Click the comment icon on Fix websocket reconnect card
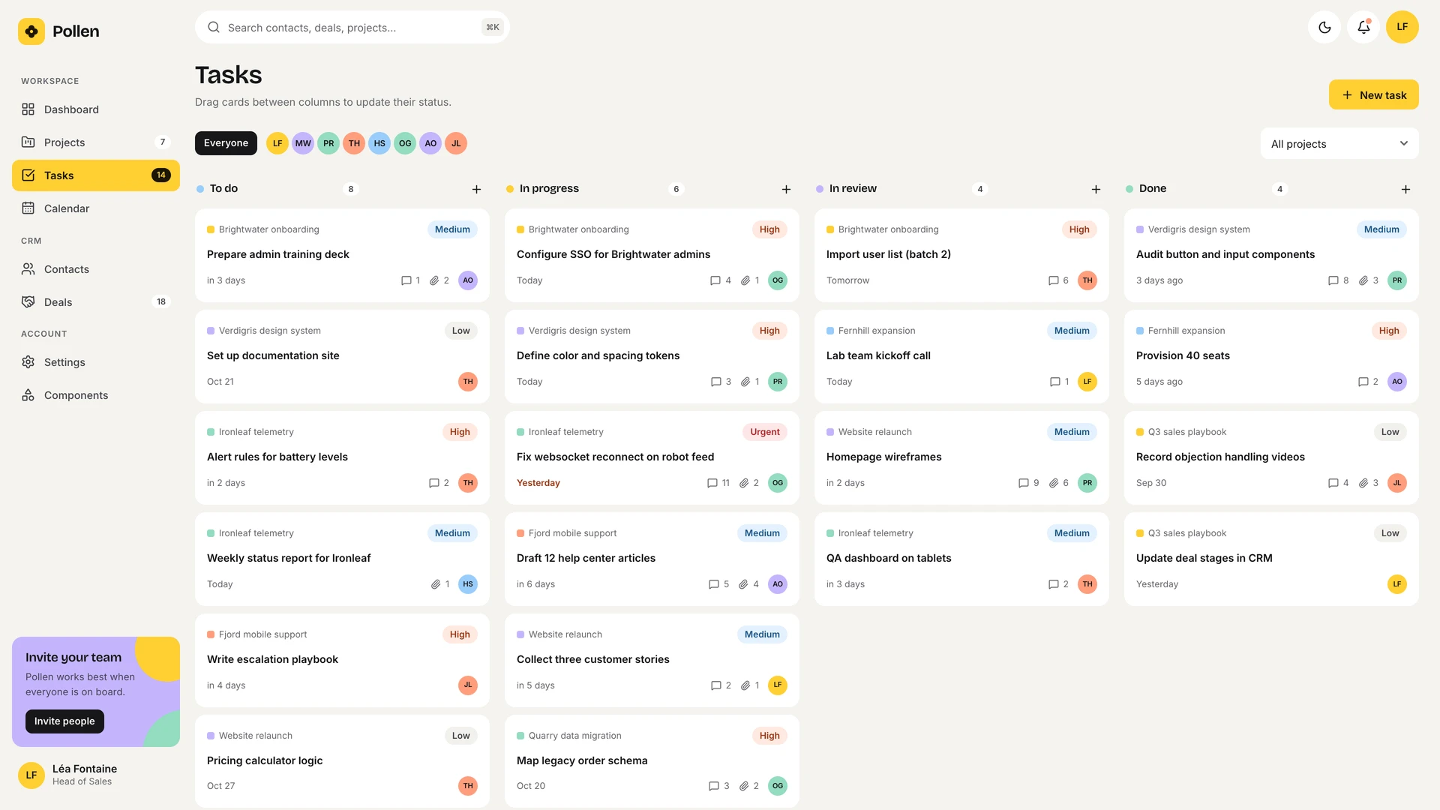Image resolution: width=1440 pixels, height=810 pixels. (712, 483)
